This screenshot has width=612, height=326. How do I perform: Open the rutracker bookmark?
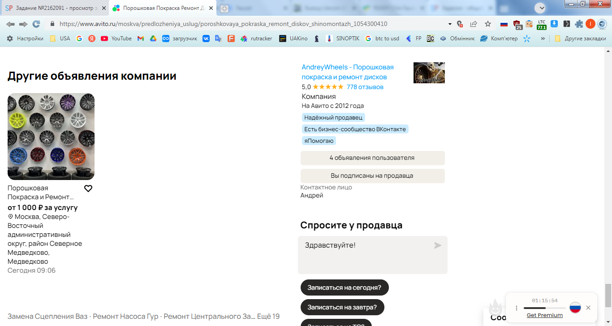(256, 39)
